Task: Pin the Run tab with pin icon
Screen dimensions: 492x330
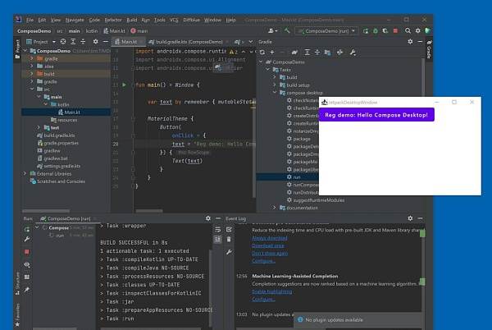Action: (x=27, y=290)
